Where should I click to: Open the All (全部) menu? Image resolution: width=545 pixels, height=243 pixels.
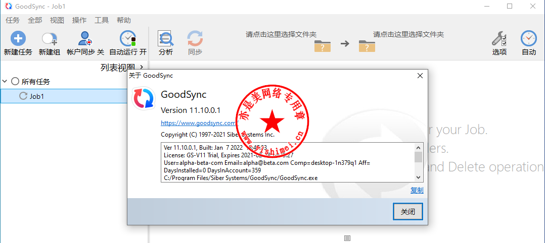(x=35, y=20)
